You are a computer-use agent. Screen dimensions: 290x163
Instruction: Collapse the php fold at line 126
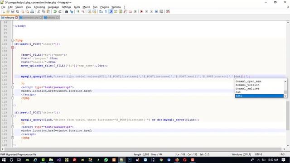coord(13,138)
